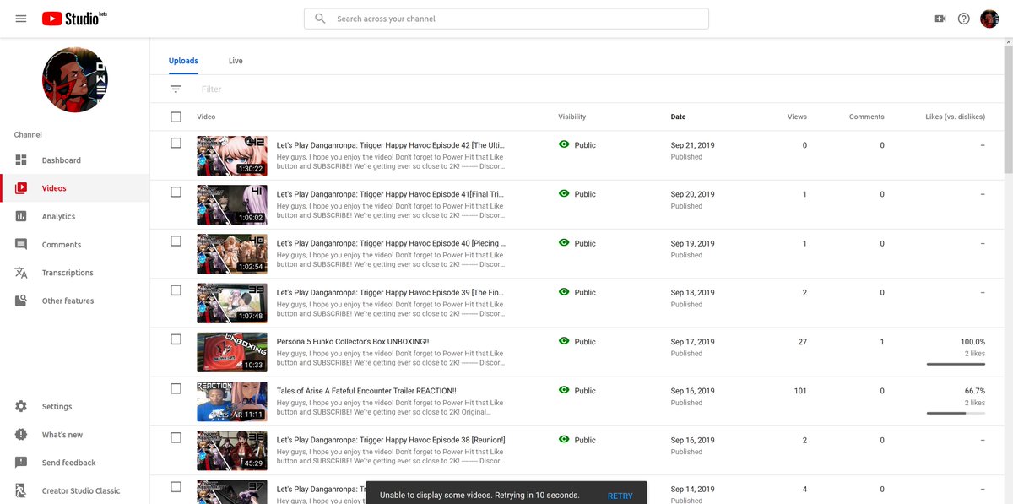Check the Episode 39 video checkbox

(x=176, y=290)
